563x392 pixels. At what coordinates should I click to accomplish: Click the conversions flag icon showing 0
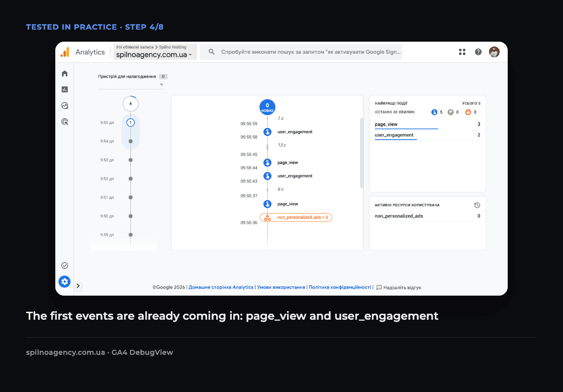[x=450, y=112]
